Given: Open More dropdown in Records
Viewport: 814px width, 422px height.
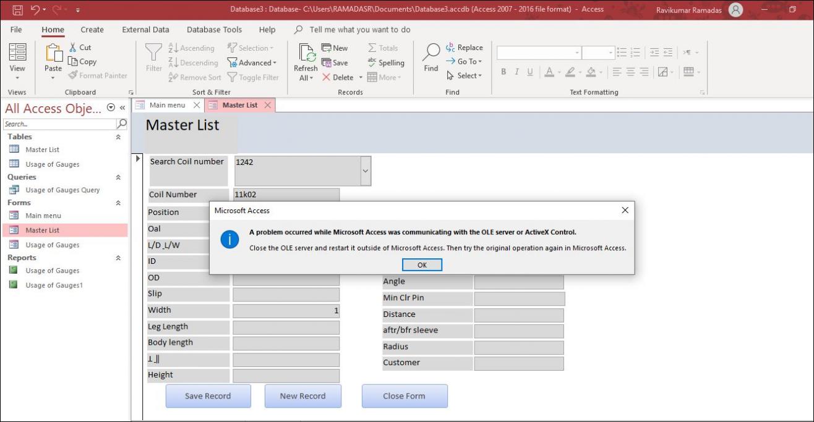Looking at the screenshot, I should coord(384,78).
